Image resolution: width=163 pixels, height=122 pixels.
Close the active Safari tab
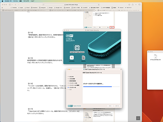coord(96,10)
